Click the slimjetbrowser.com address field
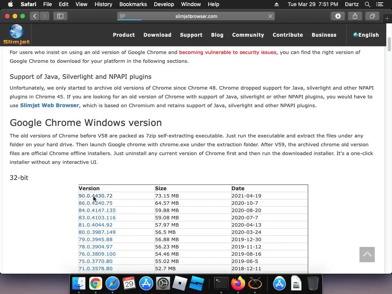This screenshot has width=392, height=294. tap(196, 16)
